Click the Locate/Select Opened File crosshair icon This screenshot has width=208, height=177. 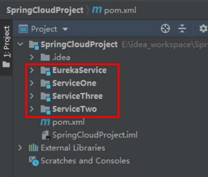pyautogui.click(x=165, y=28)
